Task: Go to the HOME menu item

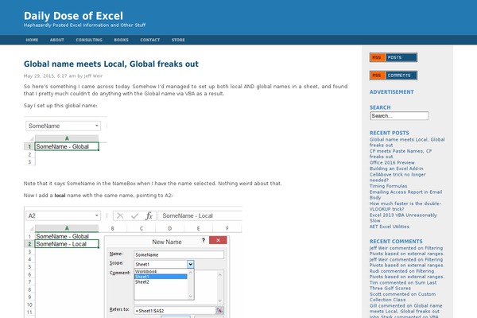Action: pos(32,40)
